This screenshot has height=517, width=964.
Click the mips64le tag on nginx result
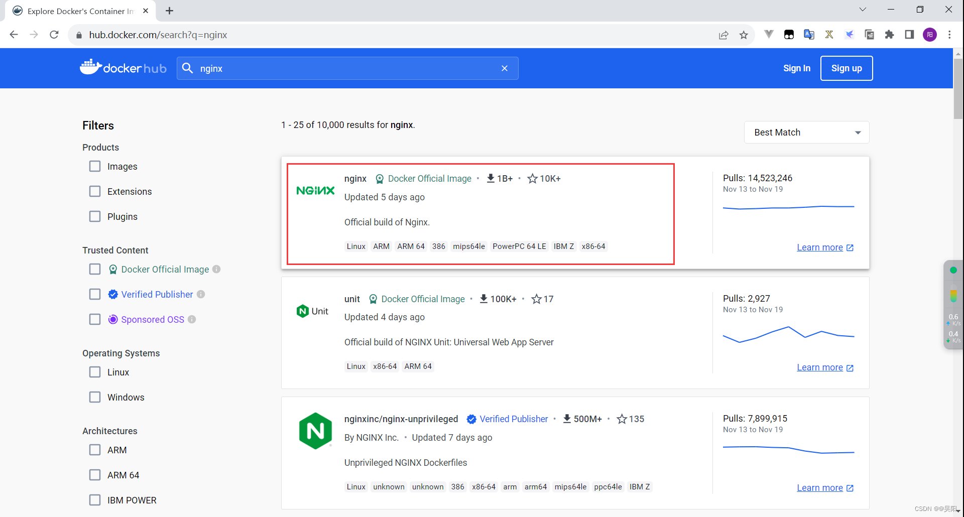point(469,246)
